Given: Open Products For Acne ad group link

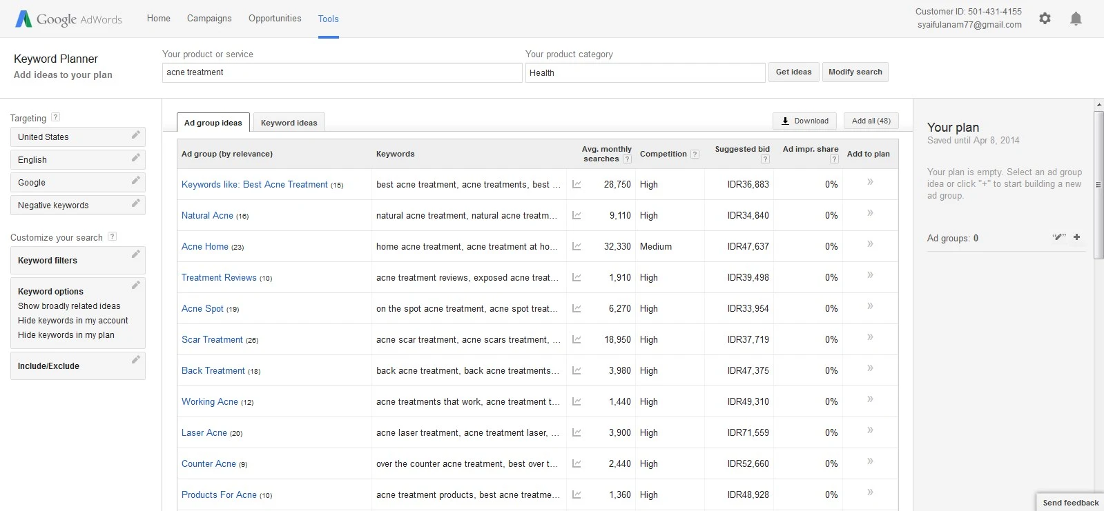Looking at the screenshot, I should [219, 495].
